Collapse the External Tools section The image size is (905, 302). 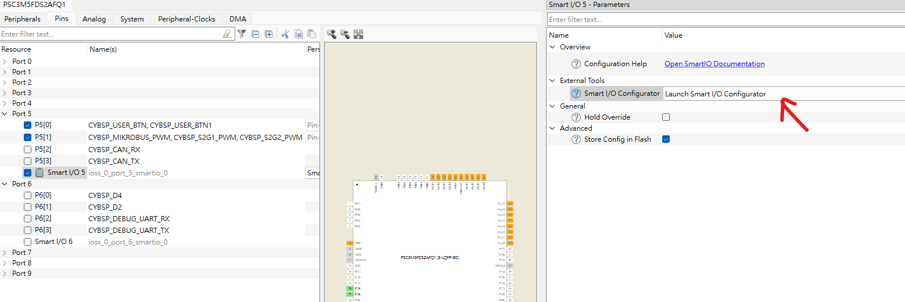[552, 81]
